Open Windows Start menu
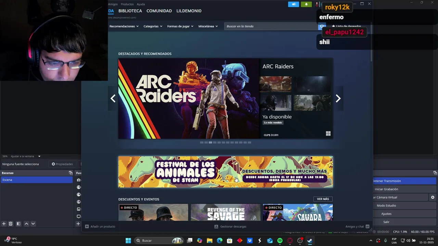The width and height of the screenshot is (438, 246). point(128,241)
